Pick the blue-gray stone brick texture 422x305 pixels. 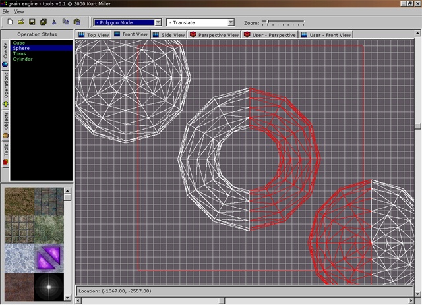[49, 202]
